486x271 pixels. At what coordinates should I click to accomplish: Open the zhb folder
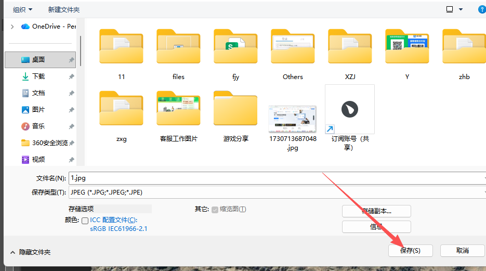[x=464, y=46]
